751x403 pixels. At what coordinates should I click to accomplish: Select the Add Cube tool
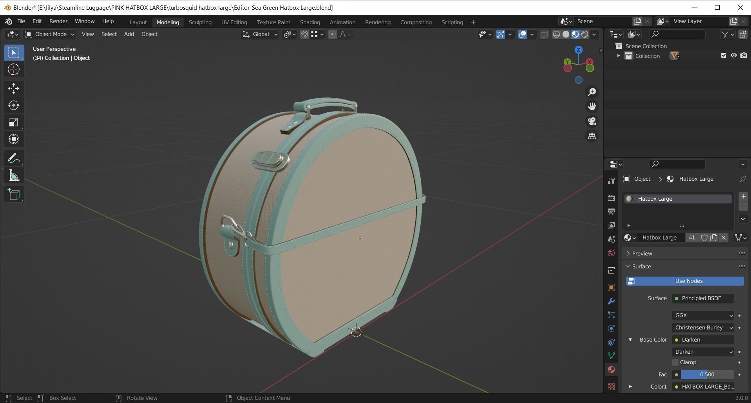pos(14,194)
